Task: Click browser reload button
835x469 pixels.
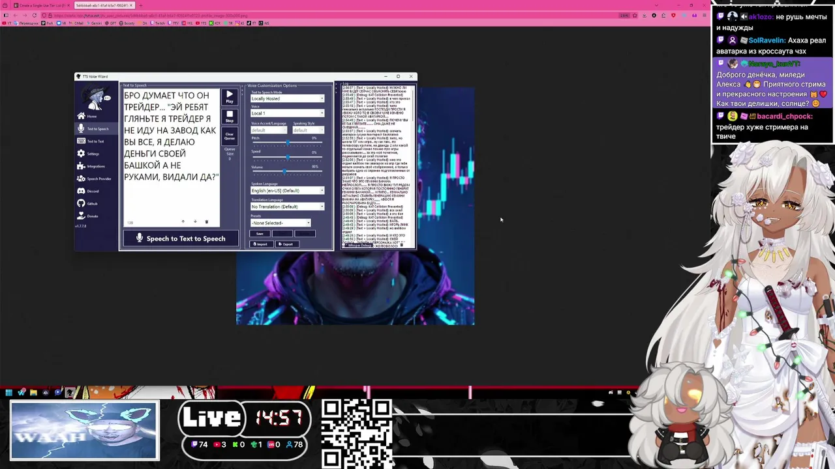Action: pyautogui.click(x=35, y=15)
